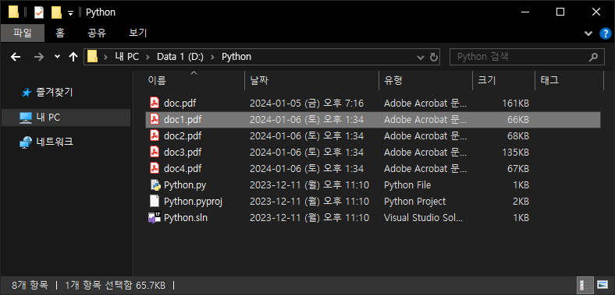Sort by the 날짜 column header
The image size is (615, 295).
[312, 81]
